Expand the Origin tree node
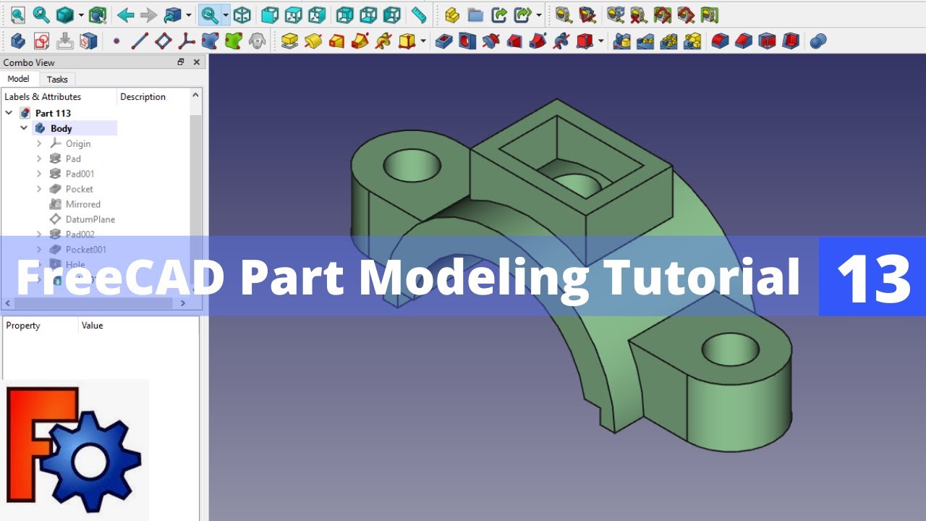926x521 pixels. [39, 143]
